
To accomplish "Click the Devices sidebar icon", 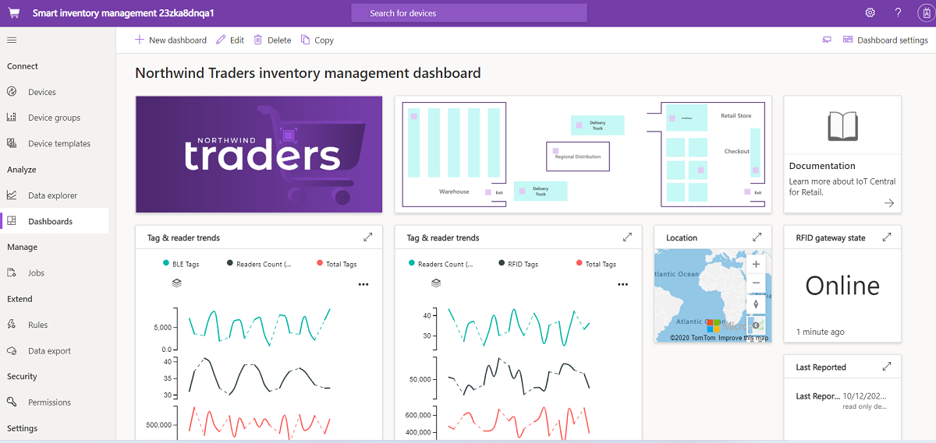I will pos(12,92).
